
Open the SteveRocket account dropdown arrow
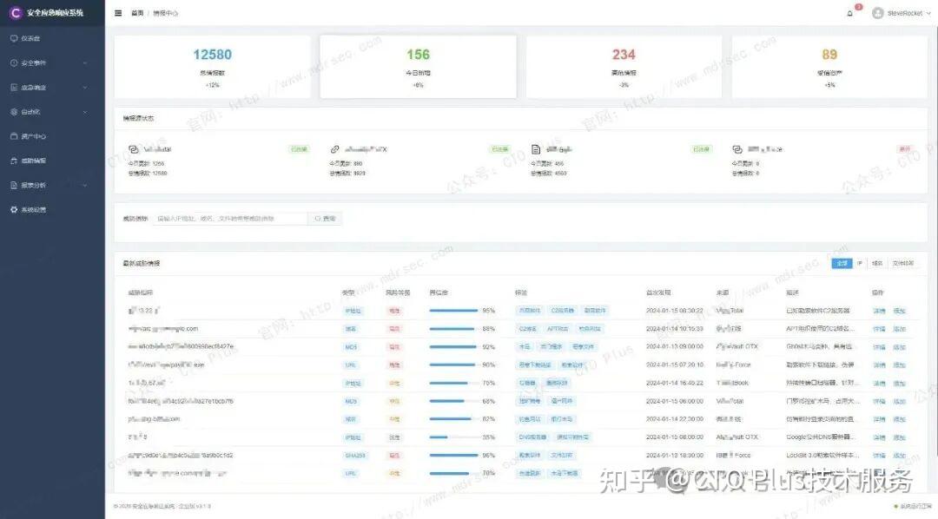click(928, 13)
